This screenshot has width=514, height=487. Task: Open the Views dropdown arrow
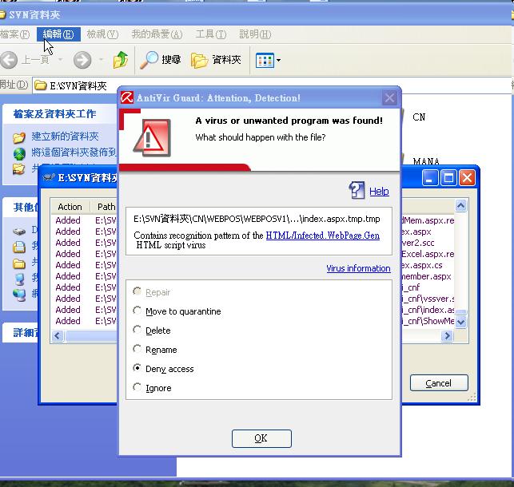point(278,60)
